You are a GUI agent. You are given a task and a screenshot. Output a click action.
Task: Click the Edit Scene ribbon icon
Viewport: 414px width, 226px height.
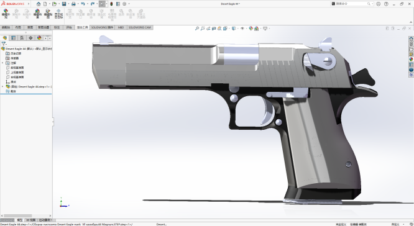point(37,14)
